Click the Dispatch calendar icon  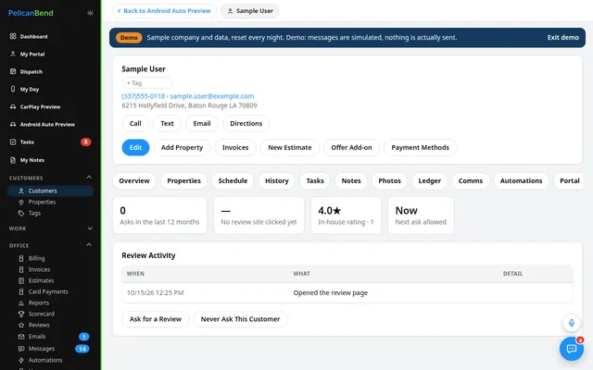coord(13,71)
